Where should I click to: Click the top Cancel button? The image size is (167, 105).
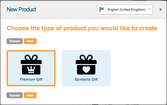click(14, 41)
